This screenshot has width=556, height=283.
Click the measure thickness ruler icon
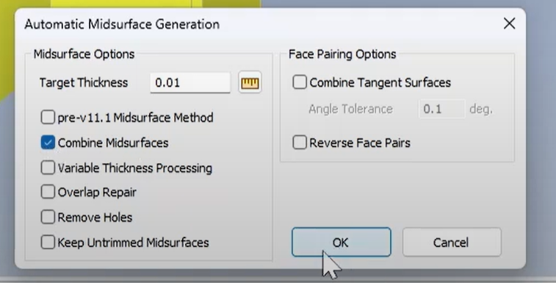[x=250, y=83]
